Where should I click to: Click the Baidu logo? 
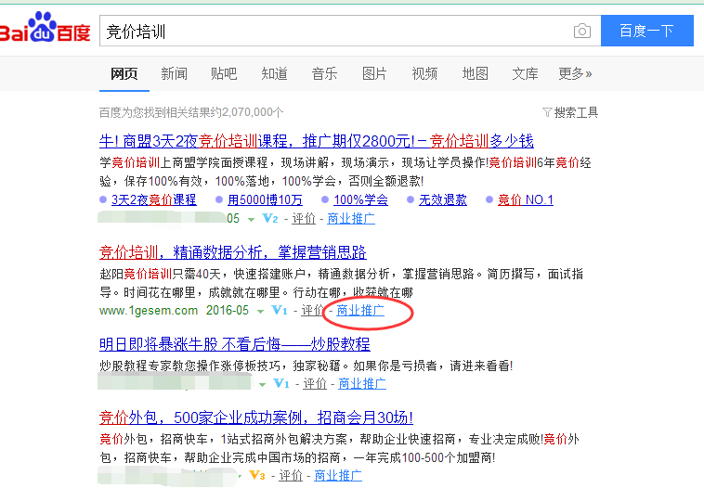(x=45, y=28)
